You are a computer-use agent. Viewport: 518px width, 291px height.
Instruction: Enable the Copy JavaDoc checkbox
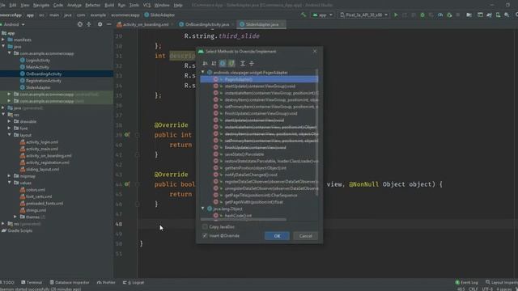tap(205, 226)
